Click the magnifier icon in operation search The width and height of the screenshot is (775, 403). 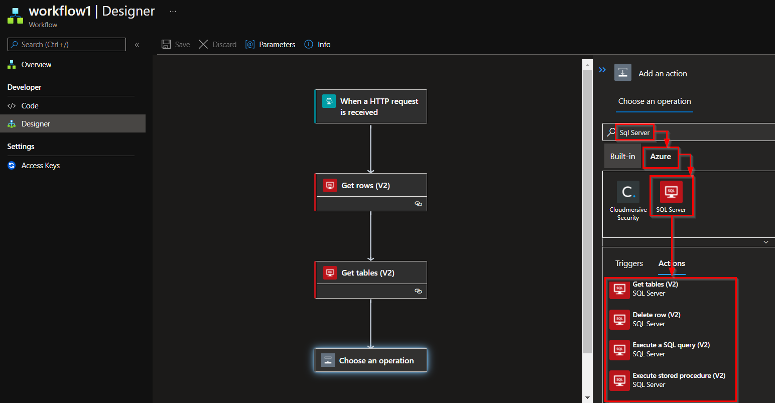pyautogui.click(x=611, y=132)
